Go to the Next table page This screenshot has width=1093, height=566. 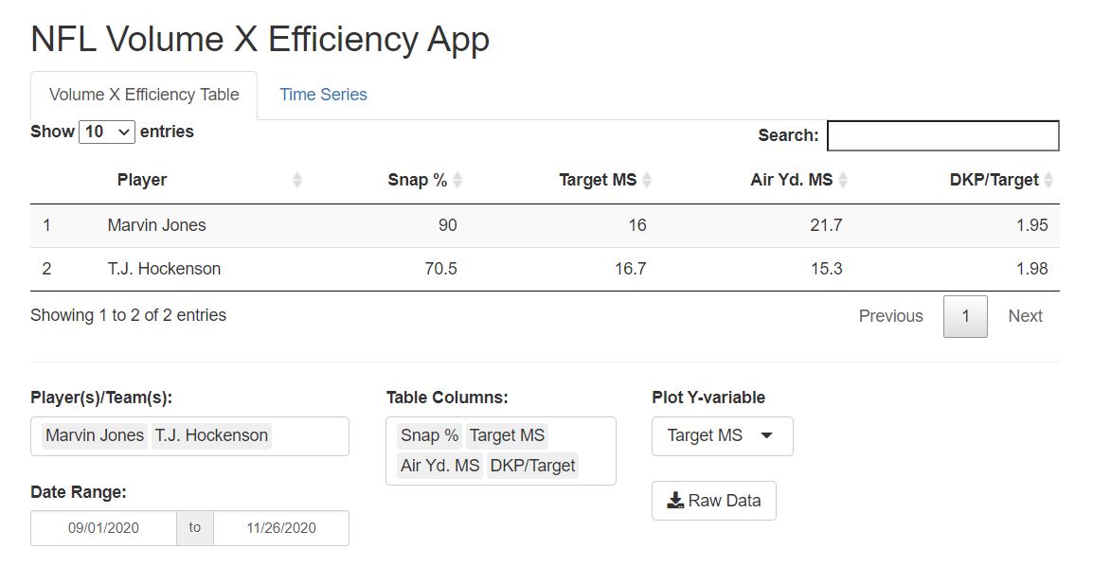point(1025,316)
